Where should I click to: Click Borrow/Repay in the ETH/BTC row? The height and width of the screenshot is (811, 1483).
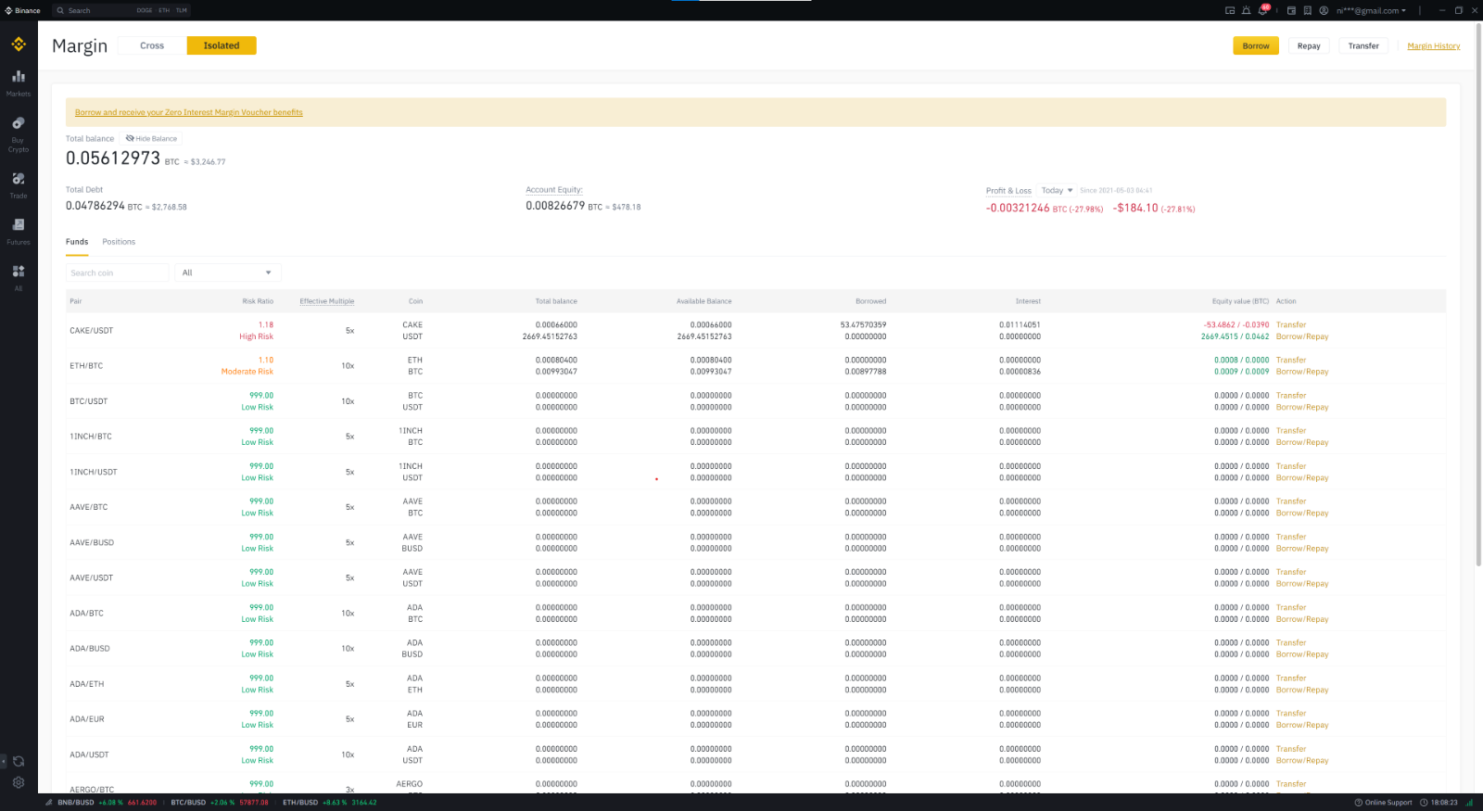click(x=1302, y=372)
